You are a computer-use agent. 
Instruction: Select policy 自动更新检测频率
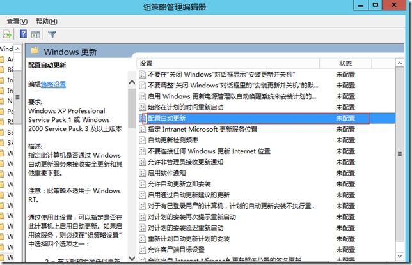(173, 140)
